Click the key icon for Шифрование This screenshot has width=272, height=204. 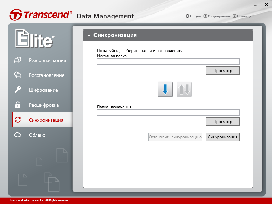[18, 90]
